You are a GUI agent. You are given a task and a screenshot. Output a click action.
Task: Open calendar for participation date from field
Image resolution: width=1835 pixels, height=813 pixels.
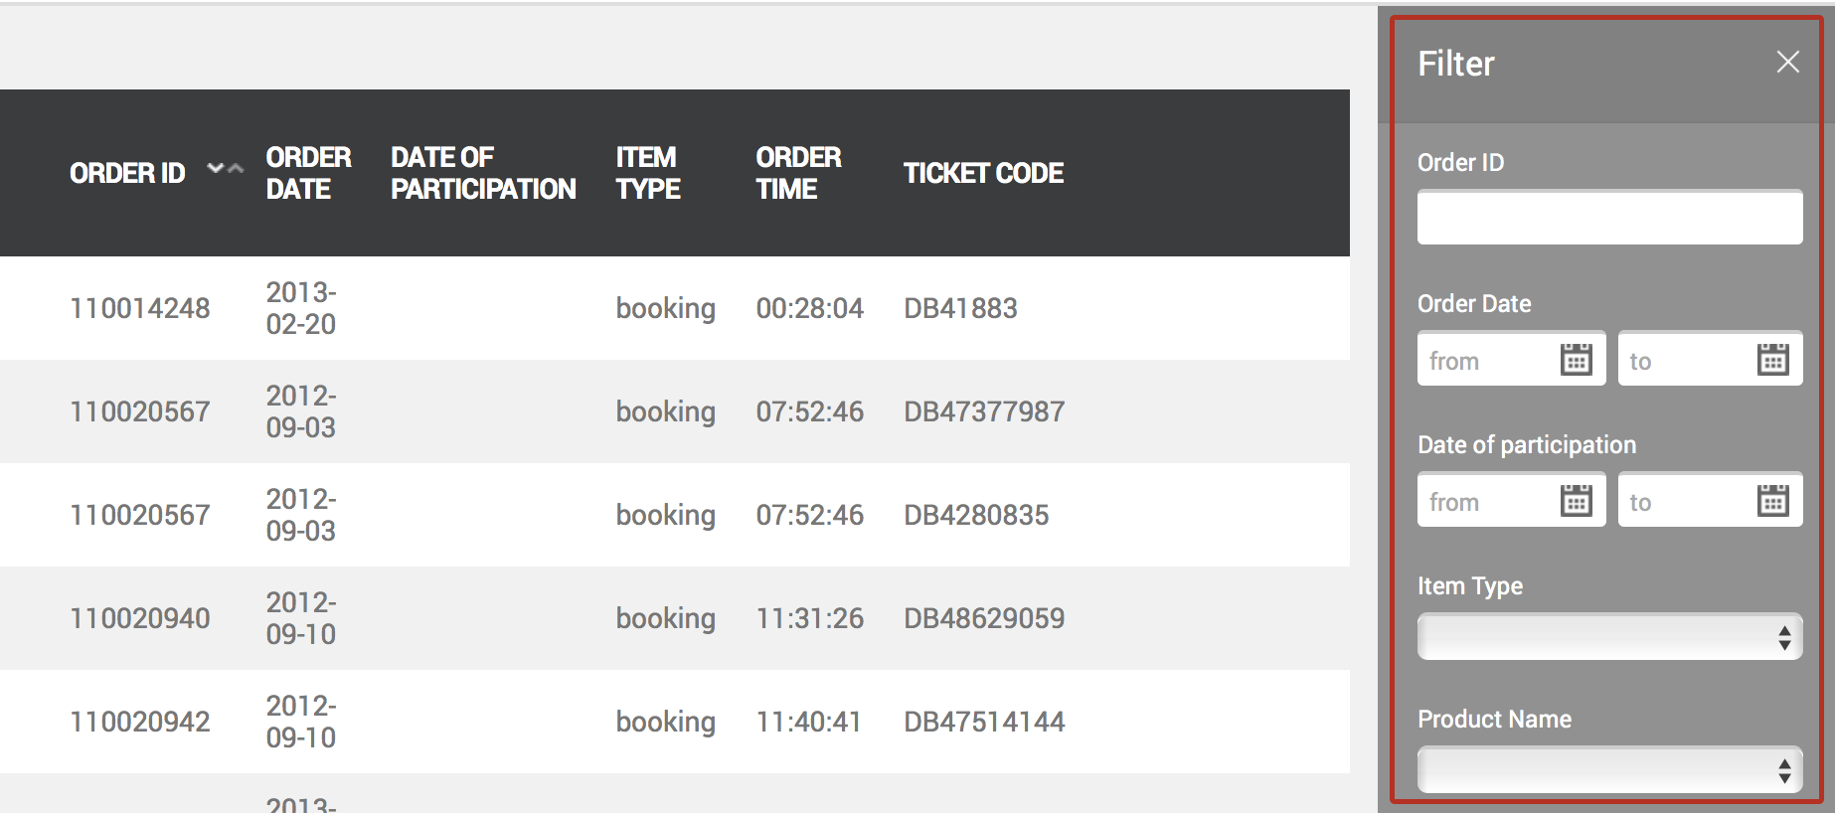point(1576,500)
